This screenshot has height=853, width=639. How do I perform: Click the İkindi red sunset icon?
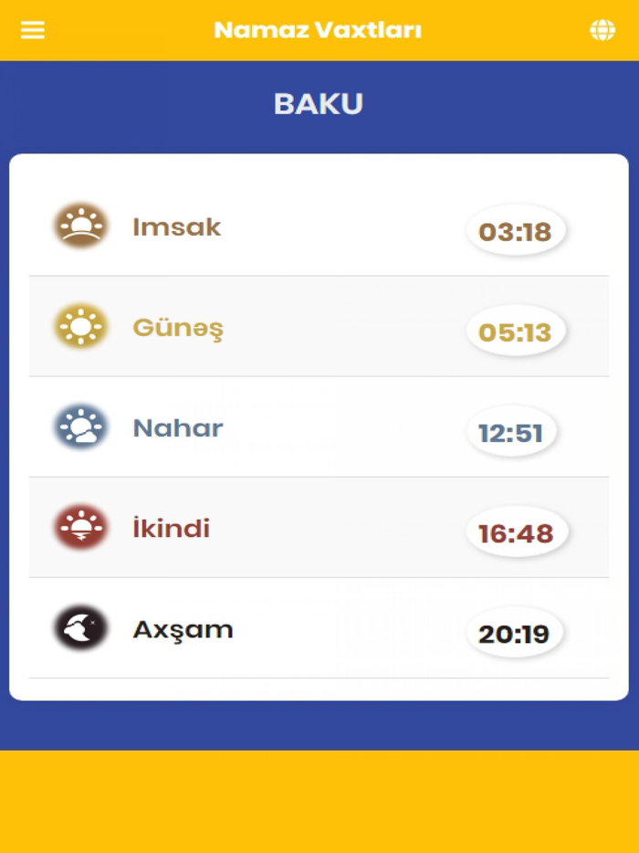pos(80,528)
